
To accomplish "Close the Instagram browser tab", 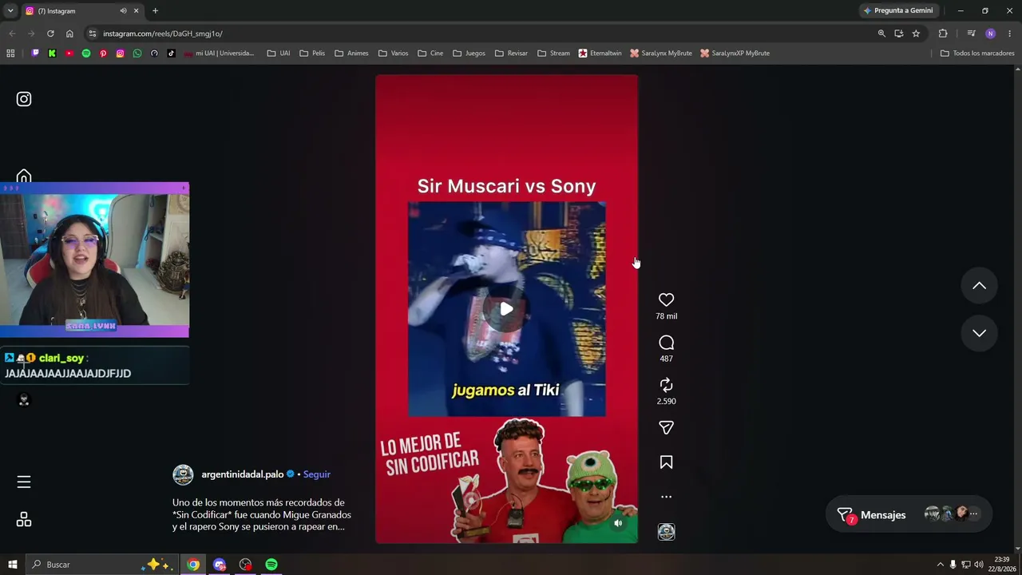I will pos(136,11).
